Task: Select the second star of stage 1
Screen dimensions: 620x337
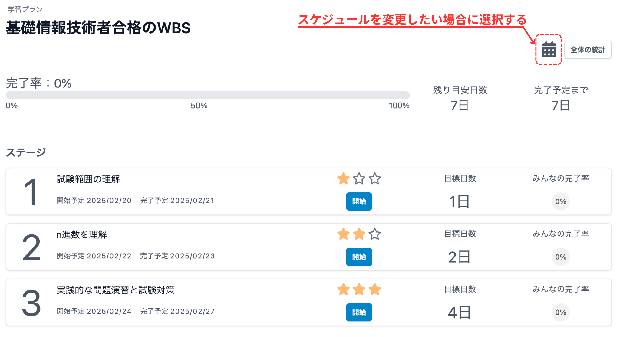Action: (x=359, y=179)
